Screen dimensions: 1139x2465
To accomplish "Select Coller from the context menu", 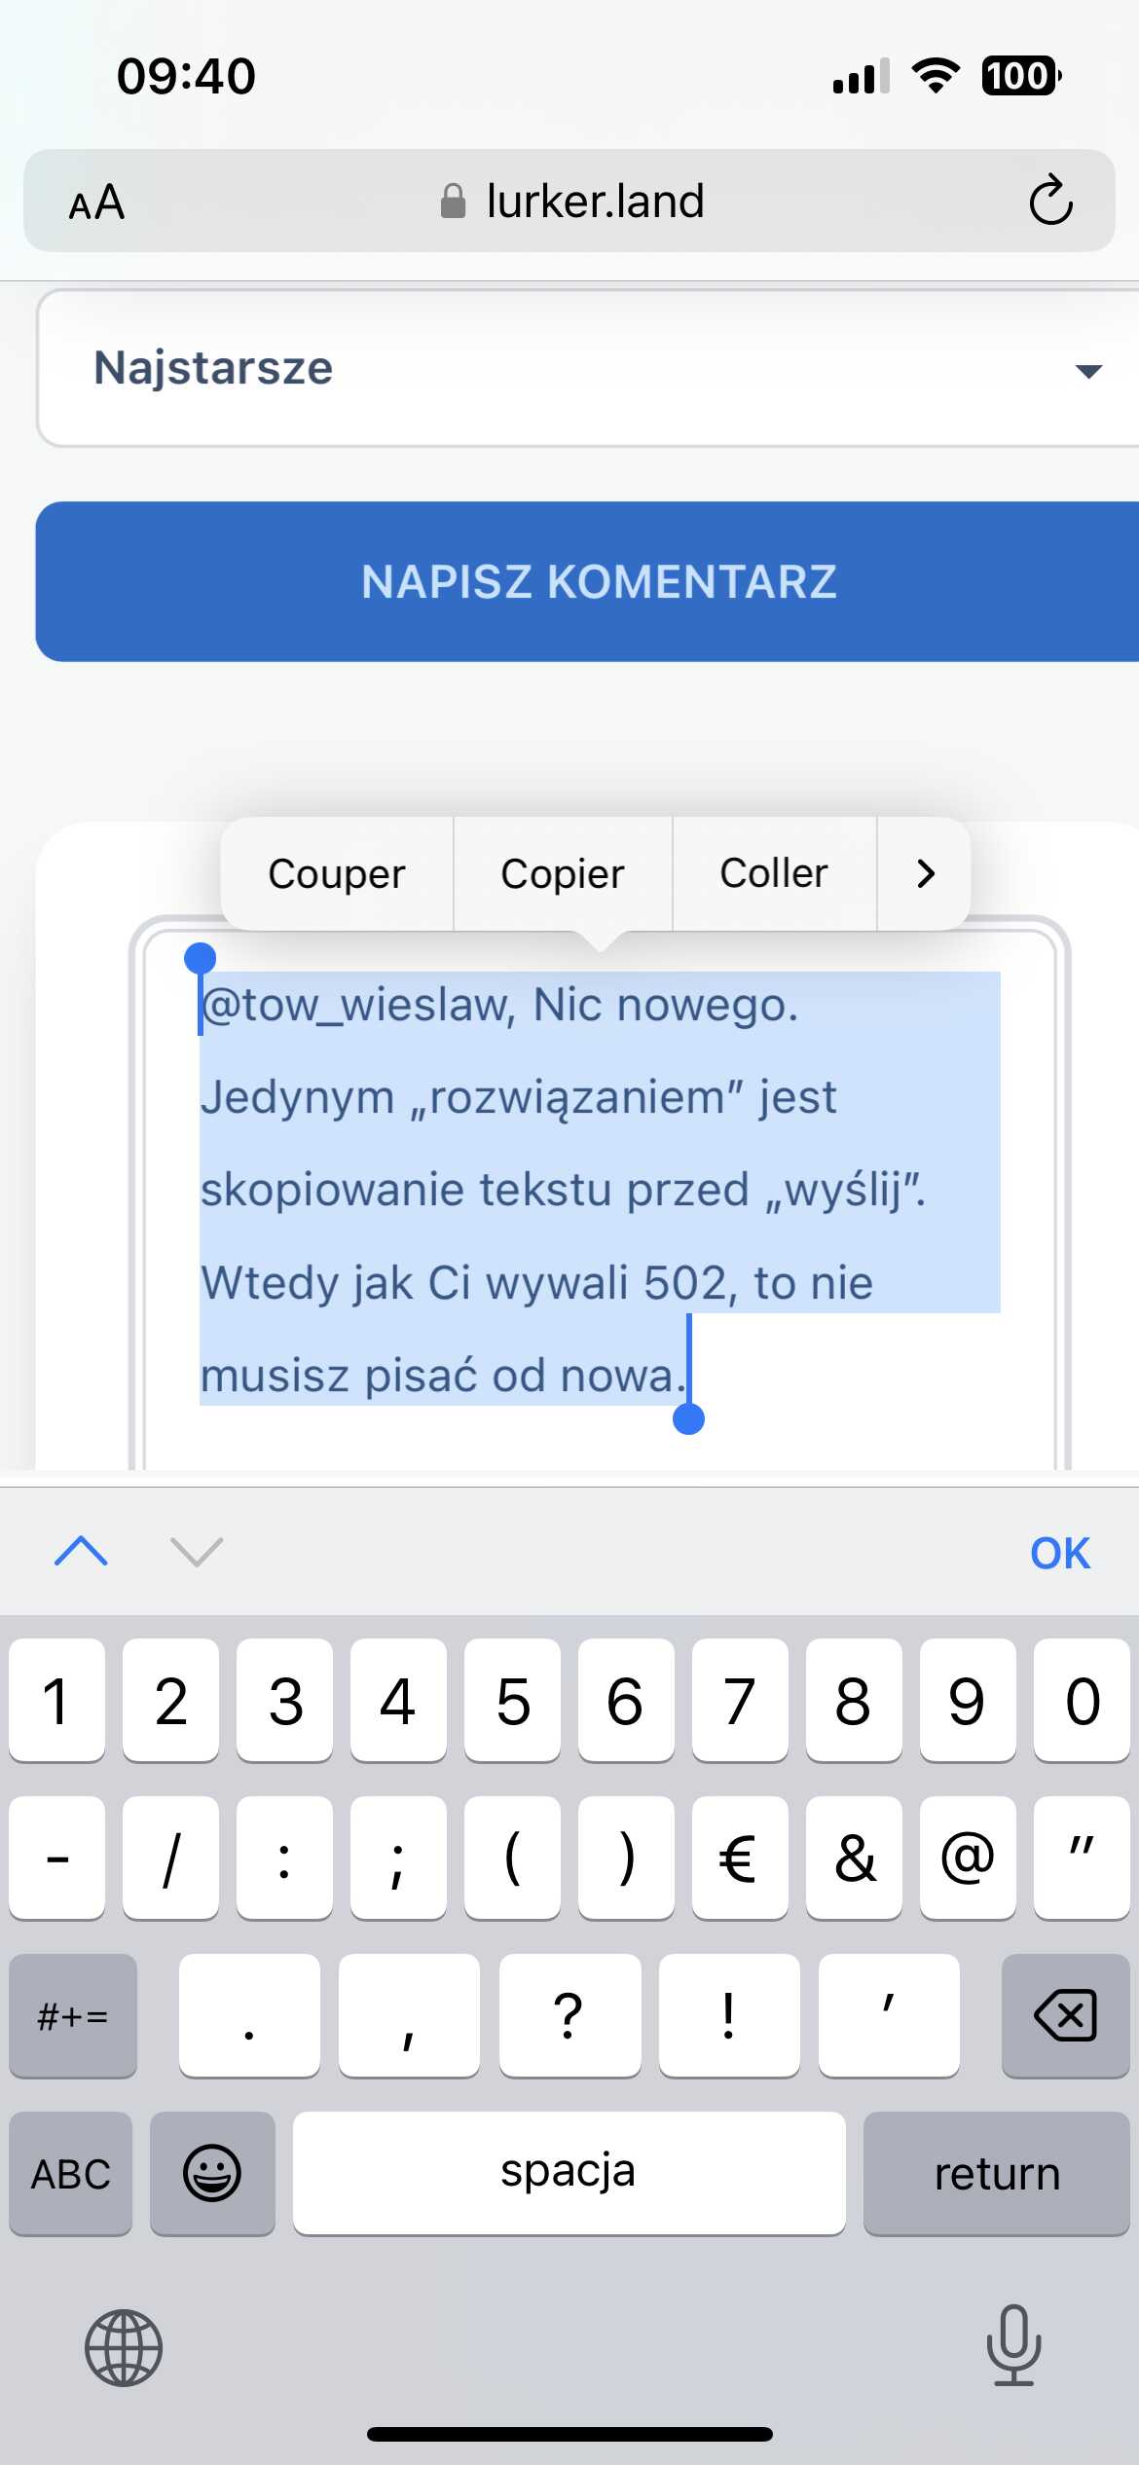I will (x=774, y=873).
